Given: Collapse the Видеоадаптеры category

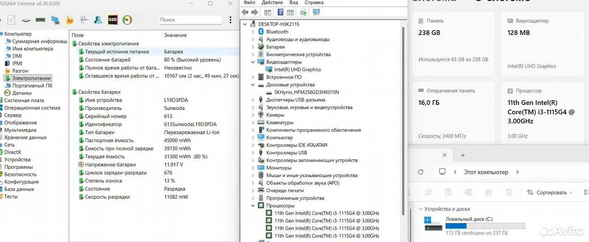Looking at the screenshot, I should [253, 62].
